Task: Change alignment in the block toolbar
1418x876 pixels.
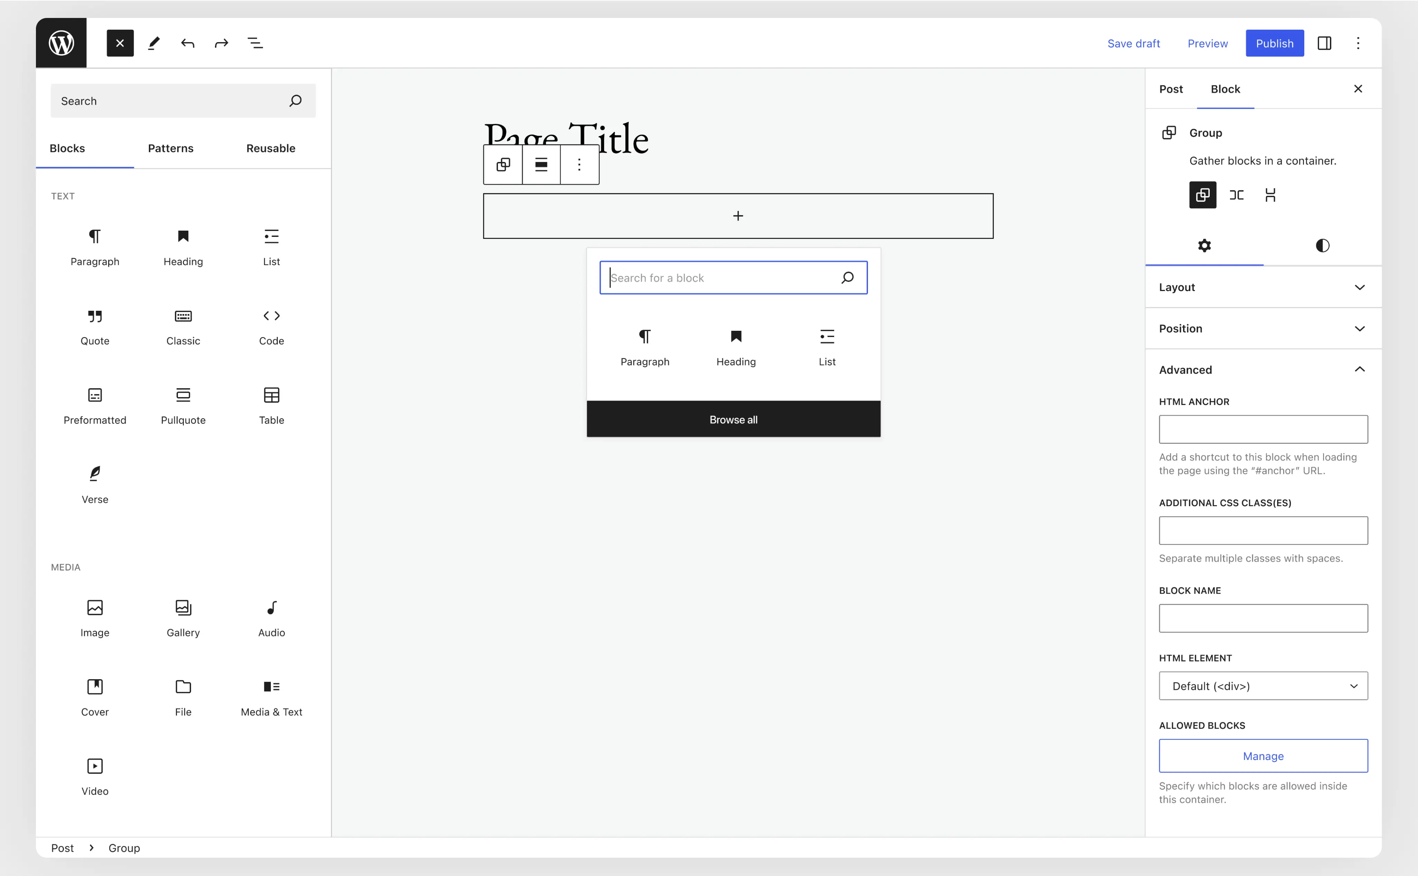Action: click(541, 165)
